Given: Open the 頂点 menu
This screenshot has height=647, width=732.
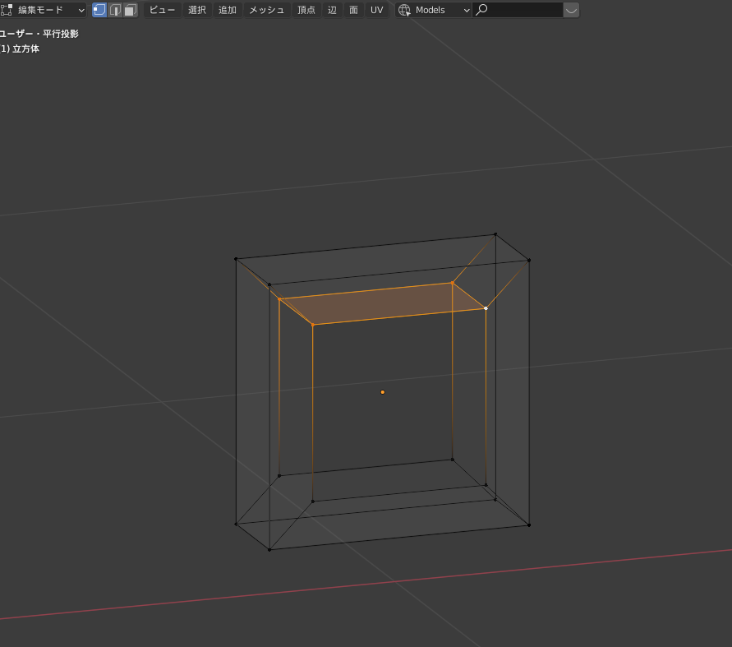Looking at the screenshot, I should click(306, 10).
